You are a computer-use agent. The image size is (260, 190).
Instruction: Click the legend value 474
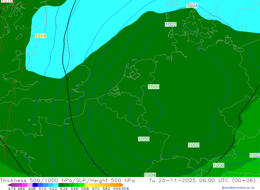pos(12,188)
